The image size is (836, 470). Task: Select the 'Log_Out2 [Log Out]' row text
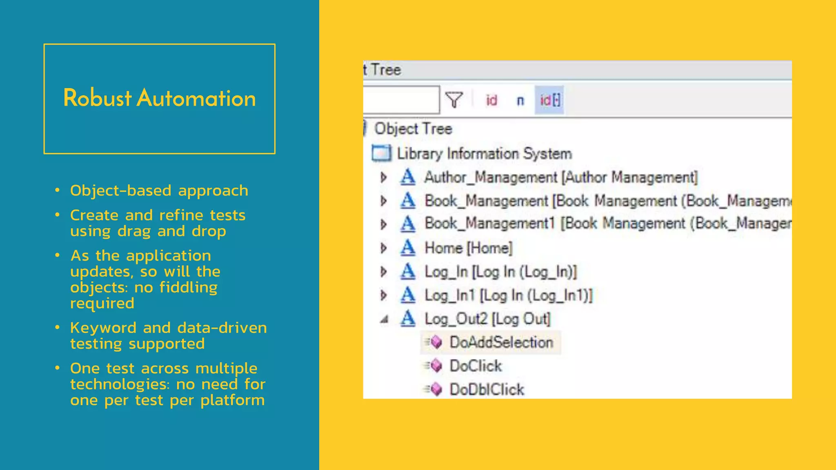coord(487,319)
